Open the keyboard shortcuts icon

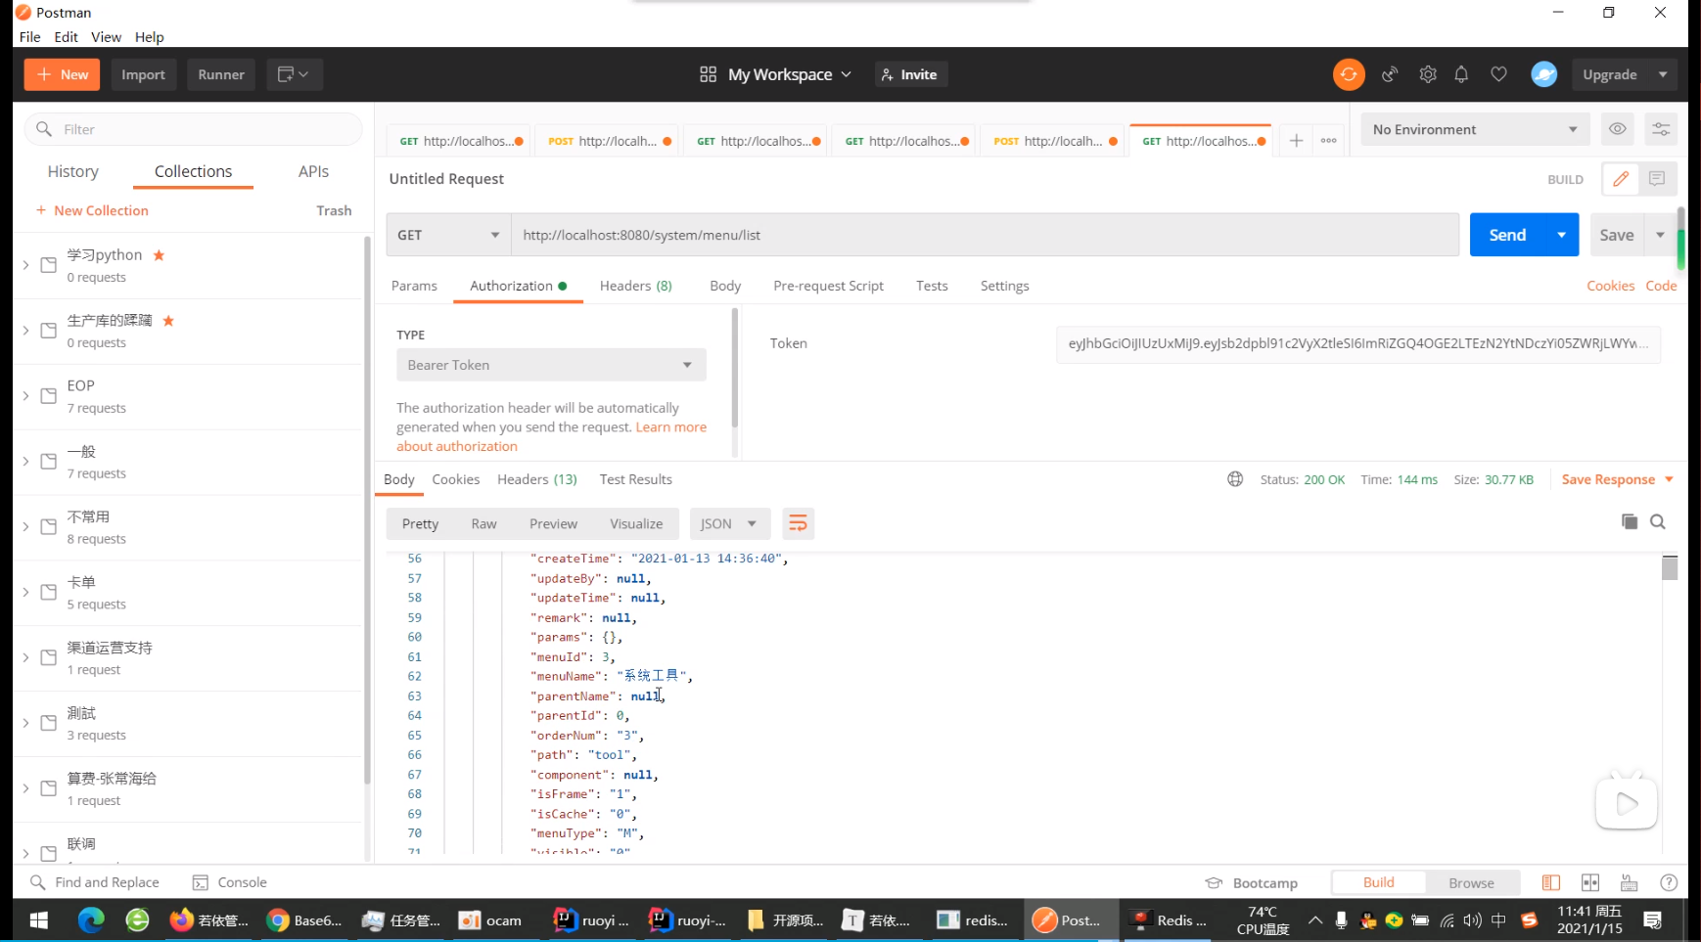1630,882
